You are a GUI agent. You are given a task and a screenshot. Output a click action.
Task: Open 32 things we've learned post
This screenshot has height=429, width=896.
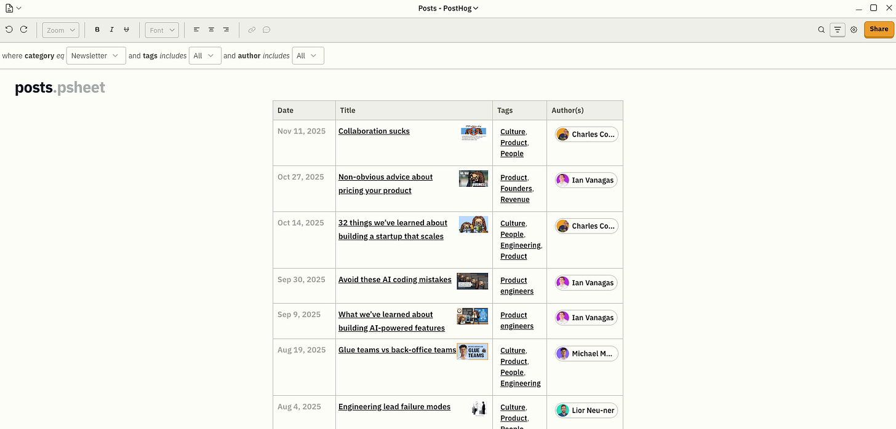[393, 229]
